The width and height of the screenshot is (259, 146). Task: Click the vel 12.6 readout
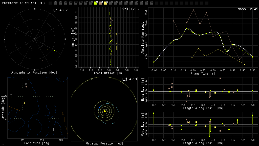[x=130, y=9]
